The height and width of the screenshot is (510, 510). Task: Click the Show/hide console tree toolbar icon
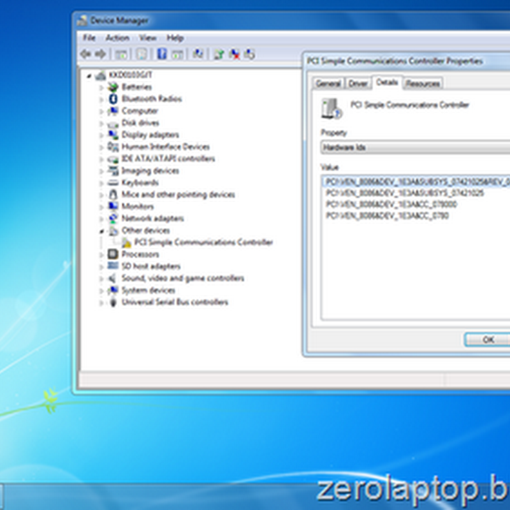(121, 54)
